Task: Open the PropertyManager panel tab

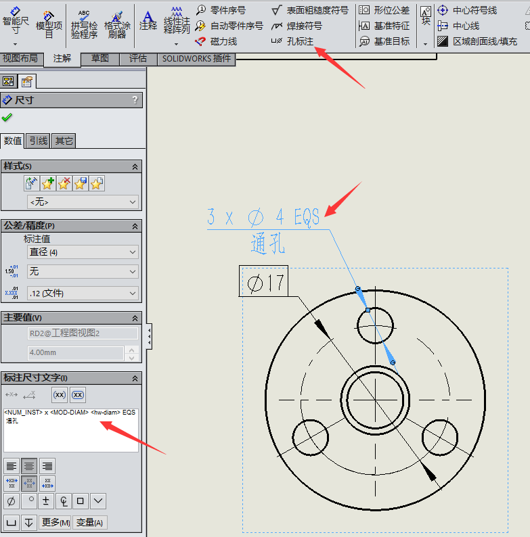Action: coord(27,82)
